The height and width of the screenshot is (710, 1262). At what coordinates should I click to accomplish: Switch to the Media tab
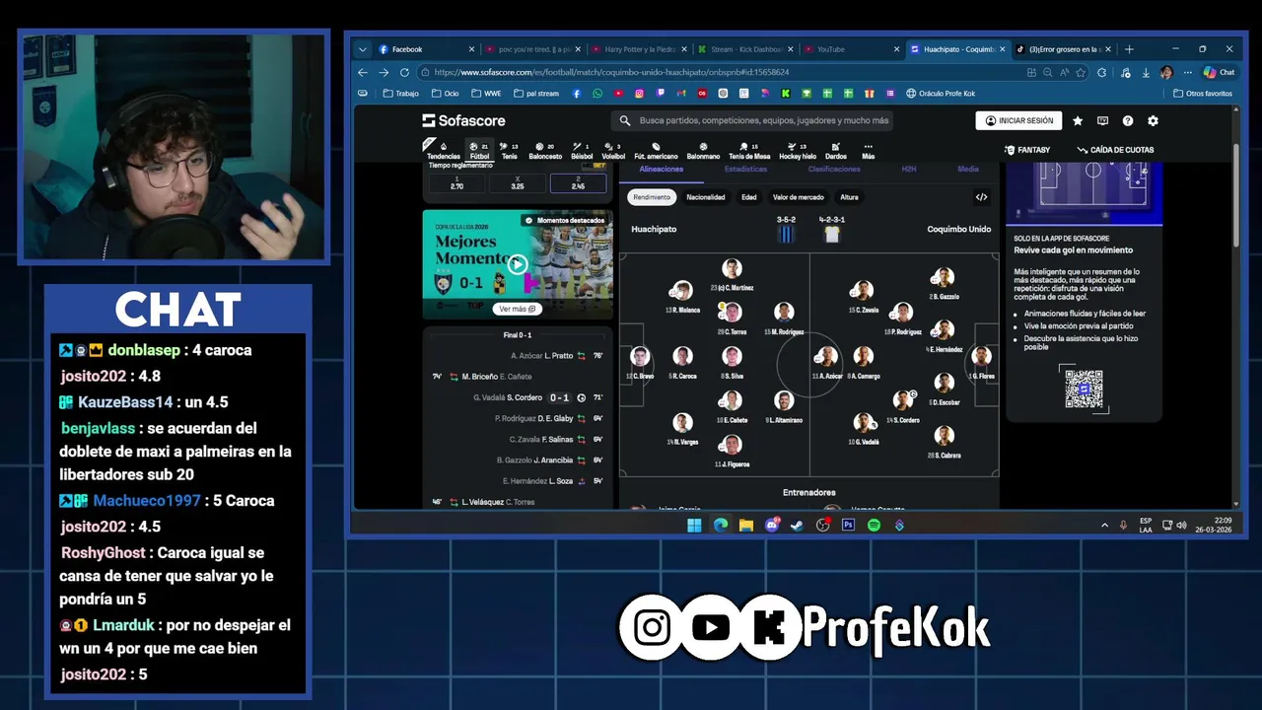click(x=968, y=170)
